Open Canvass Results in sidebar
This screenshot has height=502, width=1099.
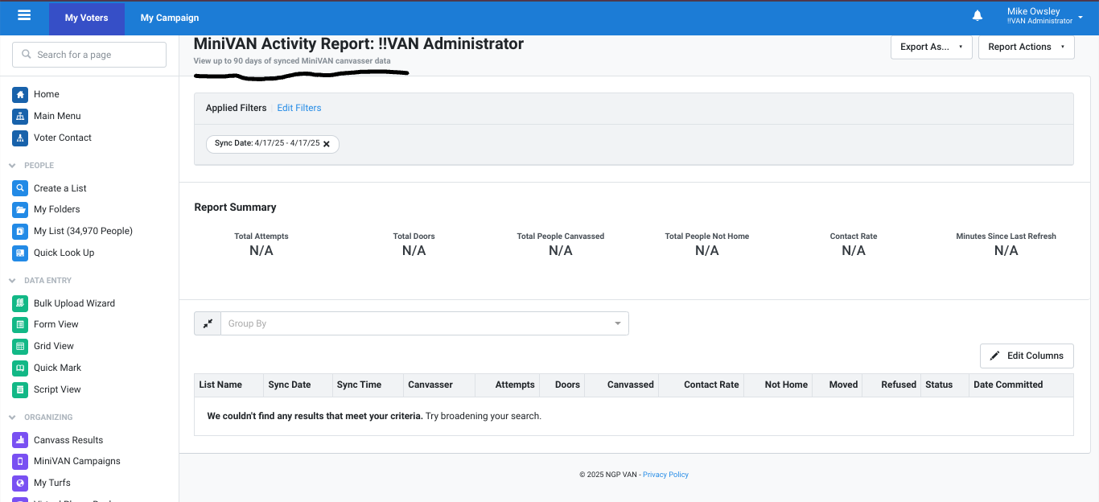tap(68, 440)
